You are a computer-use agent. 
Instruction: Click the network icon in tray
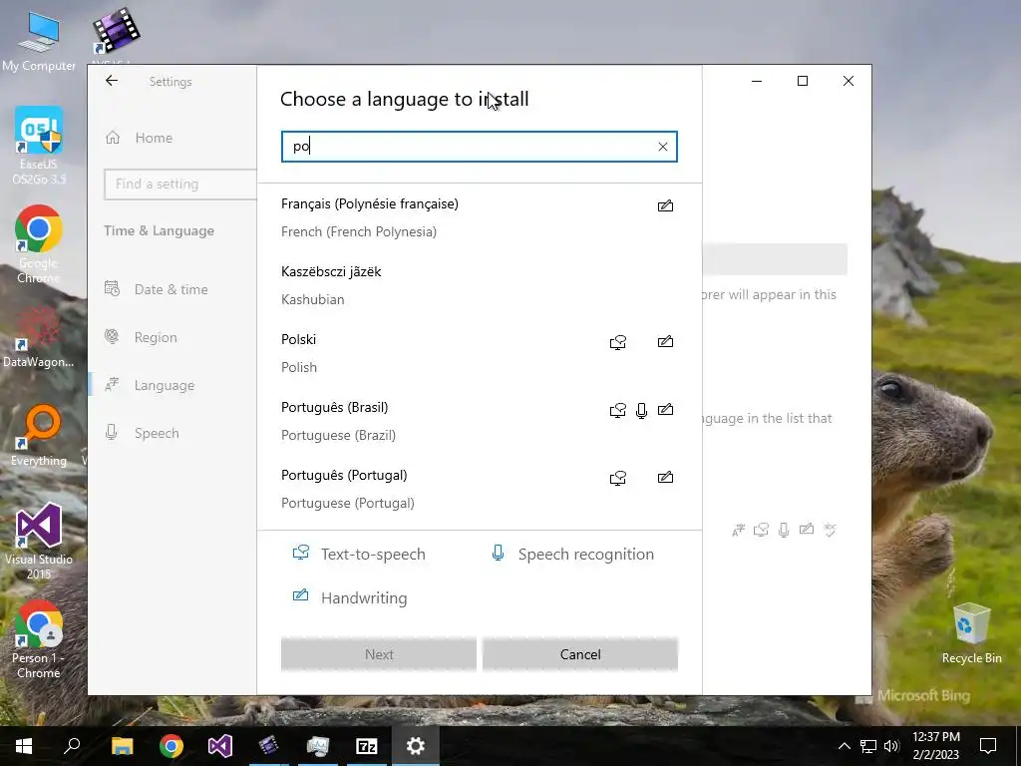868,746
